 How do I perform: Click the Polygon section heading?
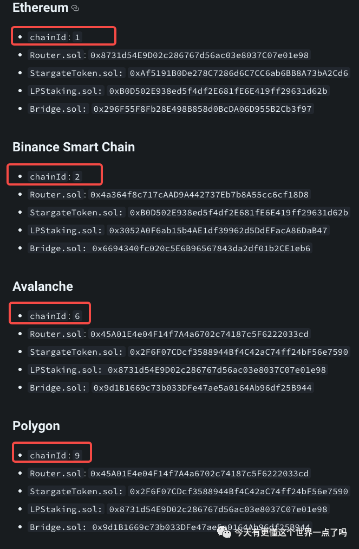[x=36, y=426]
